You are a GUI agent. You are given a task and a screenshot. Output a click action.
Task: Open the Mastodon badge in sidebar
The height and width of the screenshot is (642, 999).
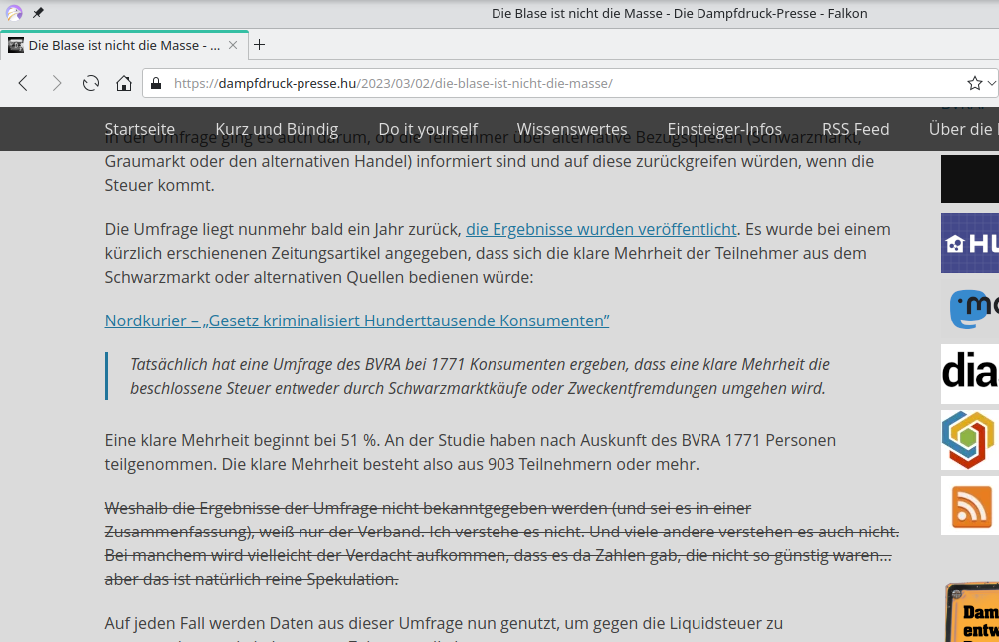point(970,308)
